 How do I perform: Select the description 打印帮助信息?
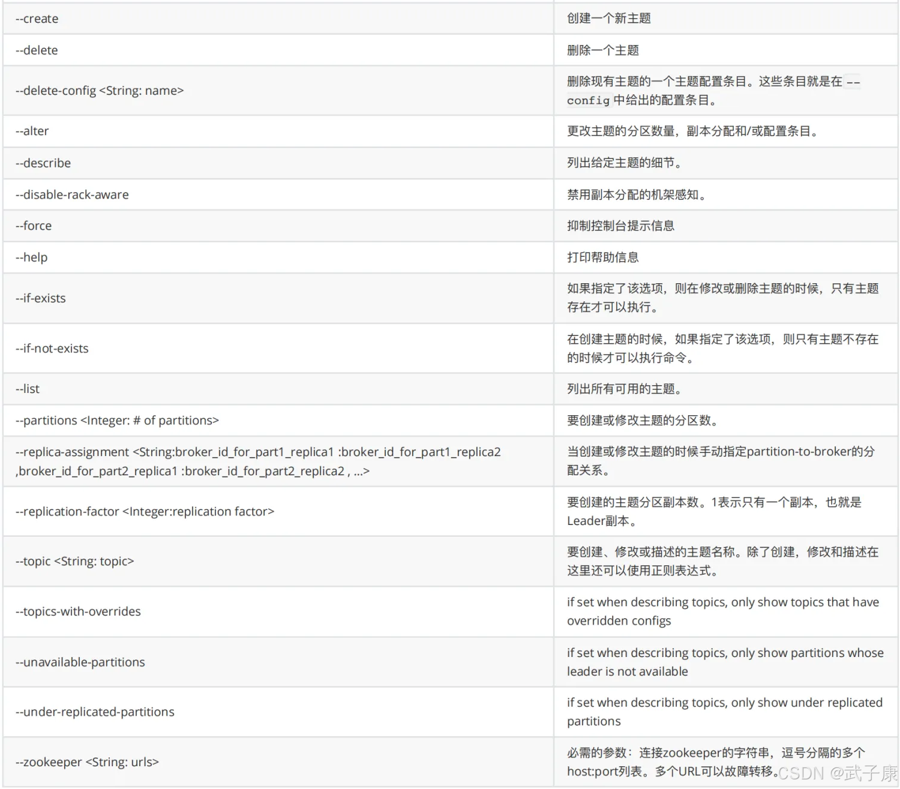[603, 257]
